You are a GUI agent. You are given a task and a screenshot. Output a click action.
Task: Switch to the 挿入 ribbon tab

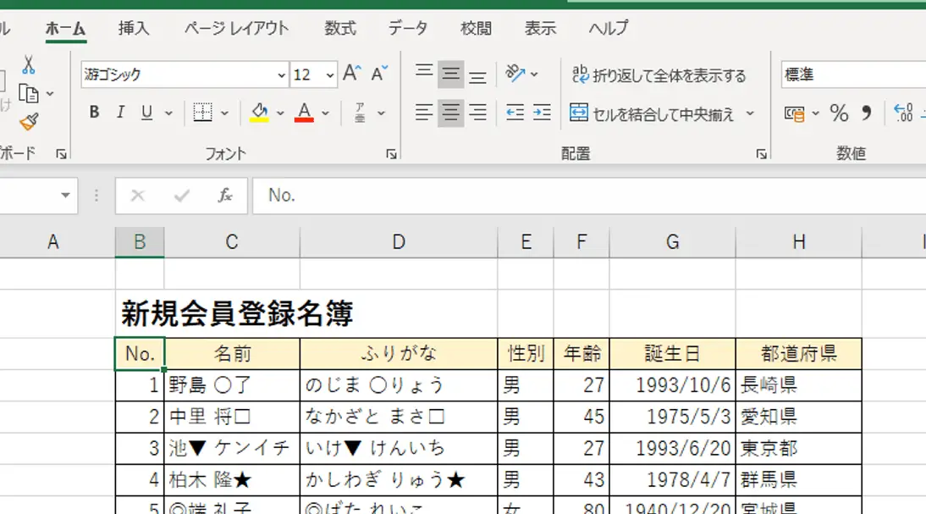coord(134,28)
